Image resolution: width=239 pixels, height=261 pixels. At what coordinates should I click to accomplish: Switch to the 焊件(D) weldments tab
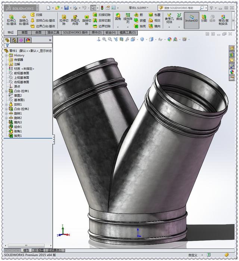tap(97, 33)
